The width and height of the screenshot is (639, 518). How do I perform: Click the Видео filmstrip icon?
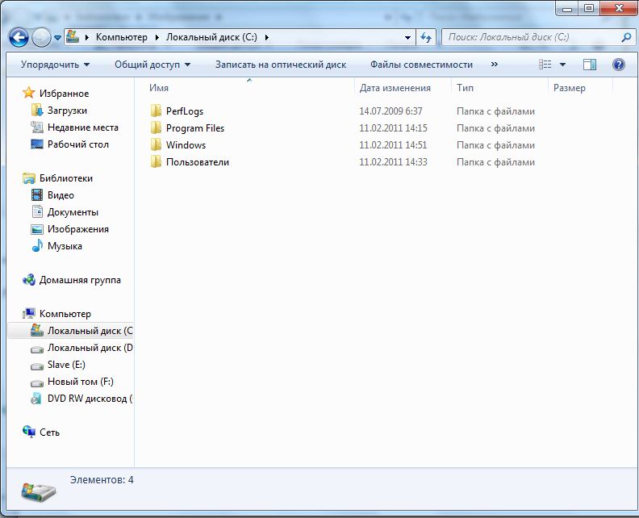[x=37, y=194]
